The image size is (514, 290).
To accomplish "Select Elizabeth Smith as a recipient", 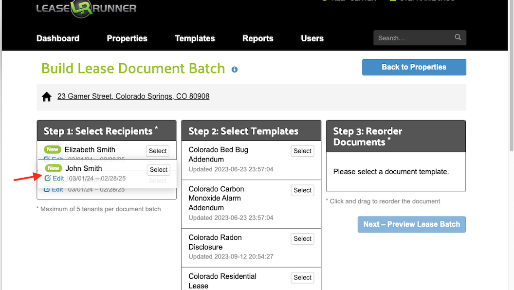I will [158, 151].
